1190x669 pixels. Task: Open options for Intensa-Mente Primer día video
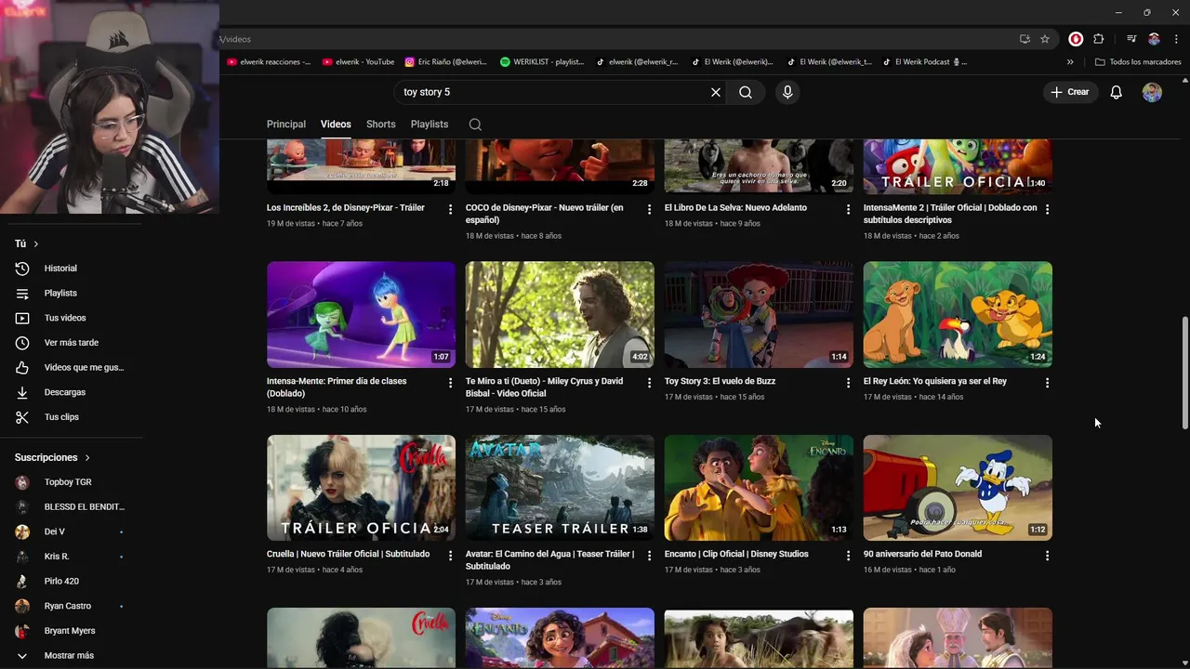(x=450, y=383)
